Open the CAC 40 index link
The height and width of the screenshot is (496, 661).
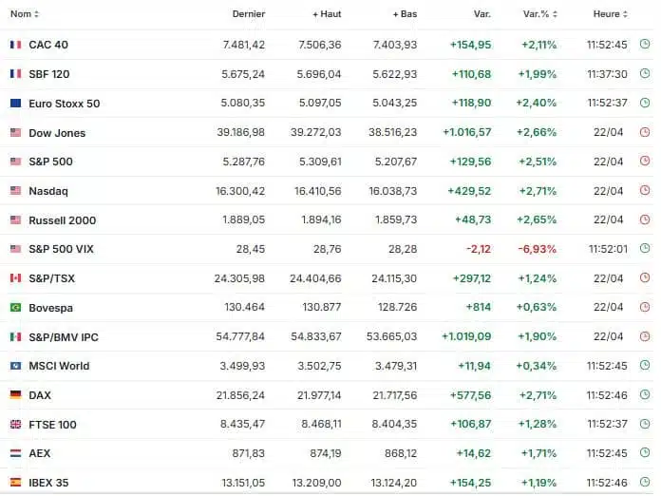(48, 45)
